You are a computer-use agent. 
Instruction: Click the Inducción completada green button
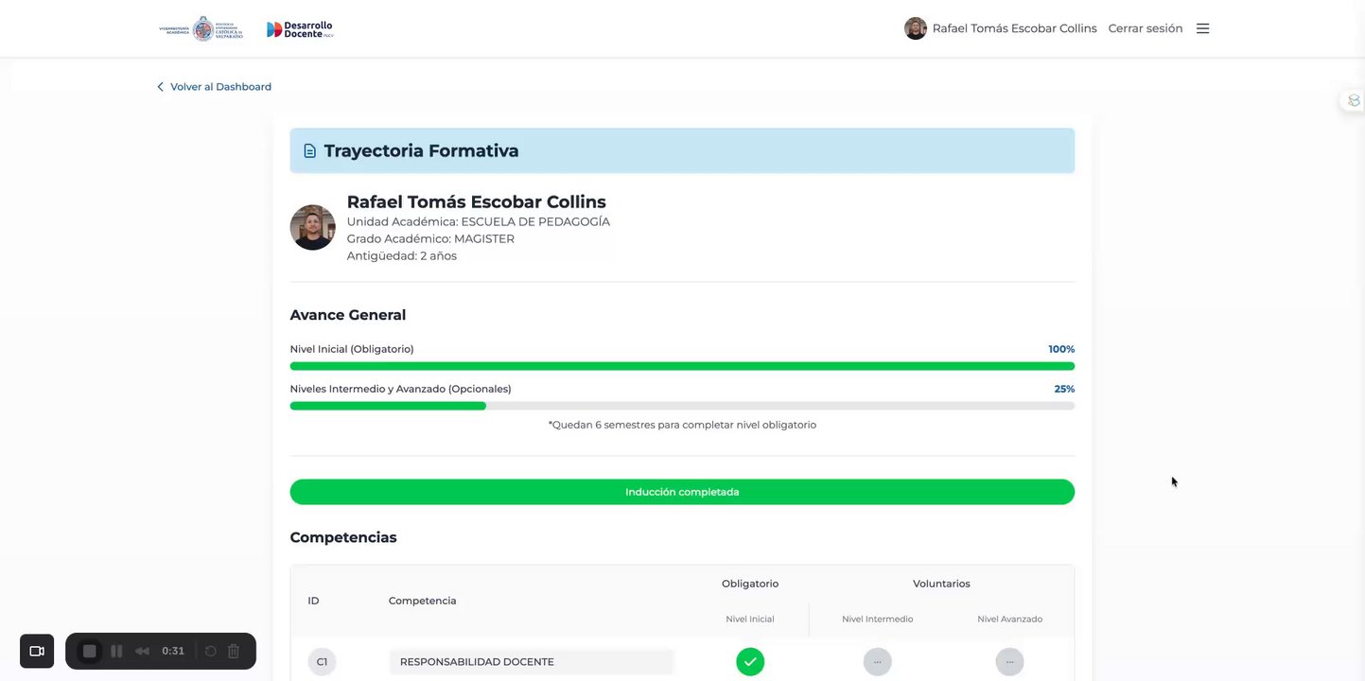[x=682, y=492]
